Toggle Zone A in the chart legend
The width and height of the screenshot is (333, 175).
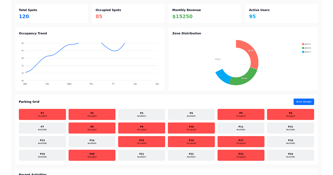[x=307, y=44]
